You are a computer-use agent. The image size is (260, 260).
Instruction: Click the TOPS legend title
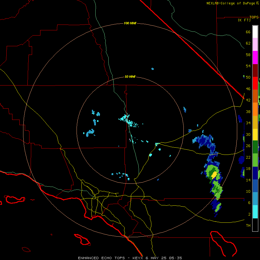pyautogui.click(x=254, y=17)
